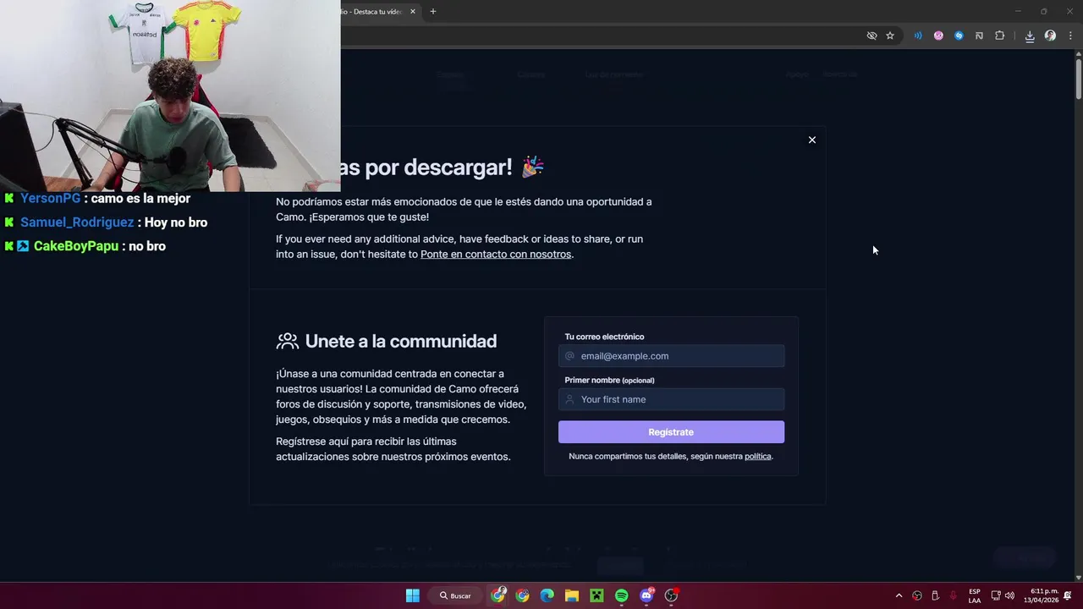
Task: Open the Windows Start menu
Action: (x=413, y=595)
